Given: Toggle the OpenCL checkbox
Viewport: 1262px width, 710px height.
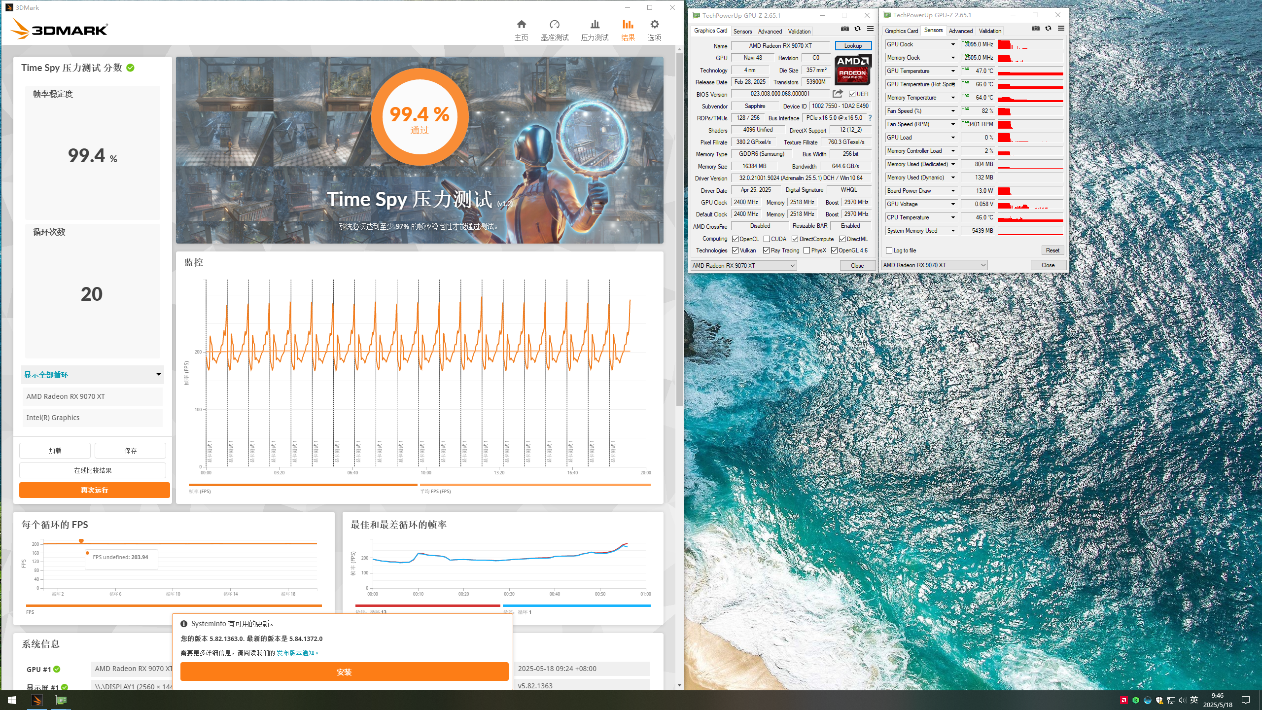Looking at the screenshot, I should point(735,239).
